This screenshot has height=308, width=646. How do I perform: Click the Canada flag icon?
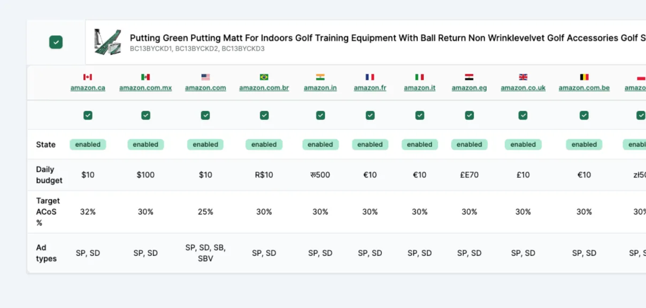(x=88, y=77)
